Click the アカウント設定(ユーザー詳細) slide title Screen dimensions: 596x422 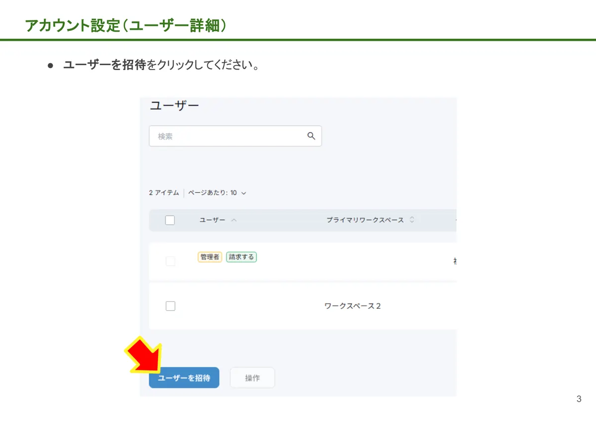click(126, 26)
